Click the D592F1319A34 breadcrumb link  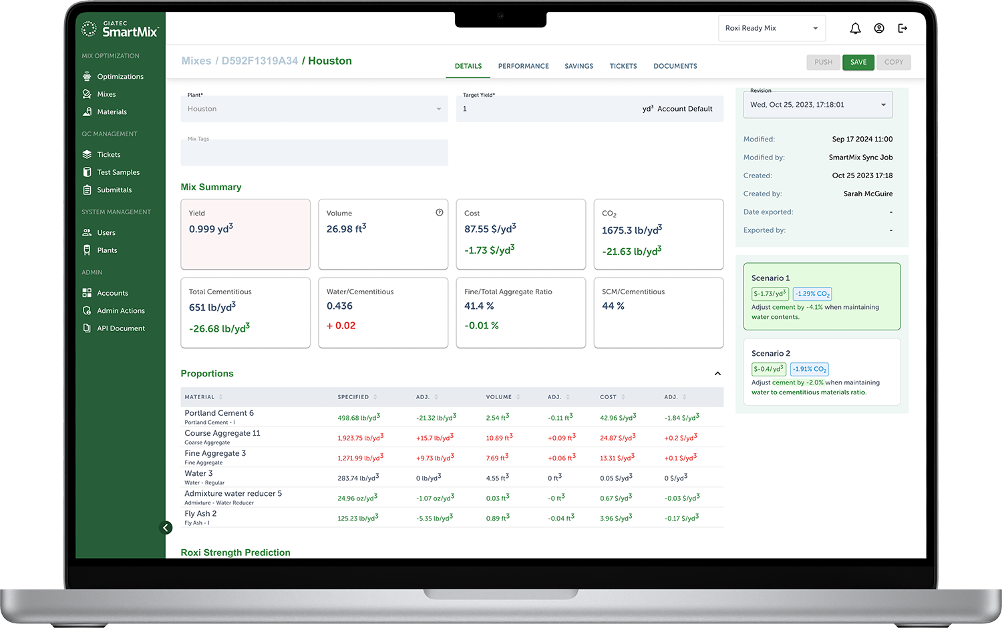point(260,61)
